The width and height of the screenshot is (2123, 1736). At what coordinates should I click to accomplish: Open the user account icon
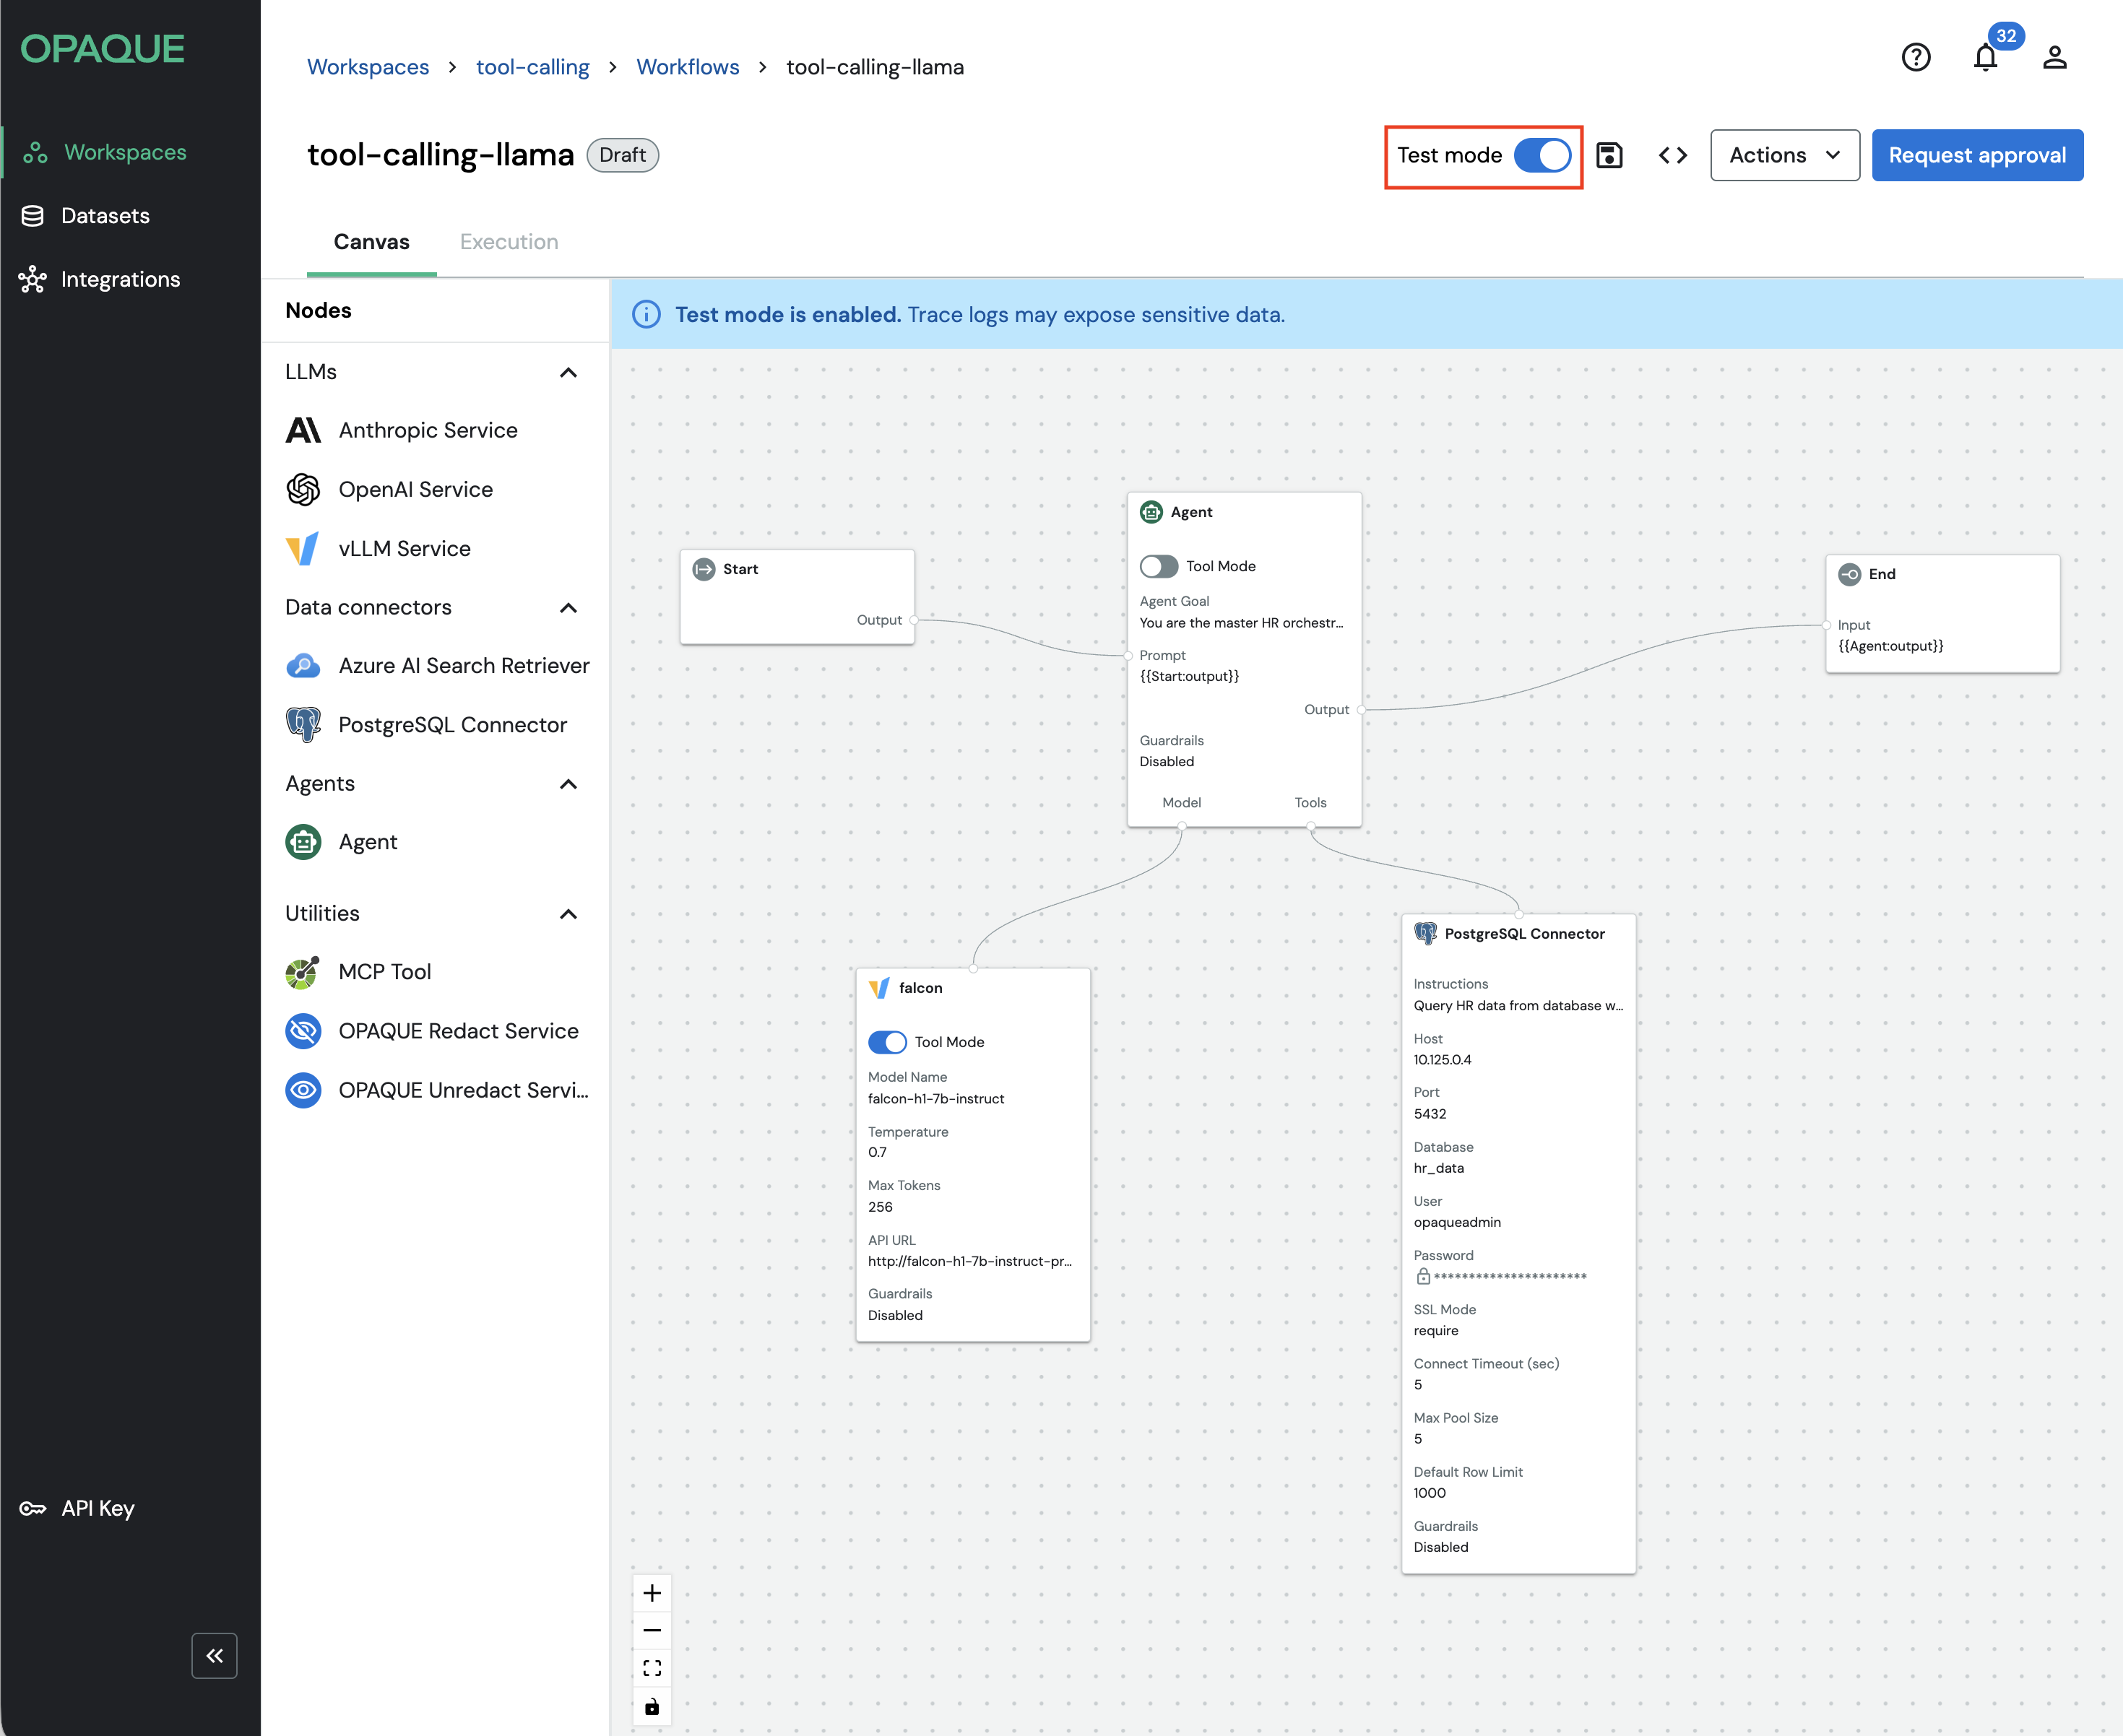click(x=2054, y=58)
